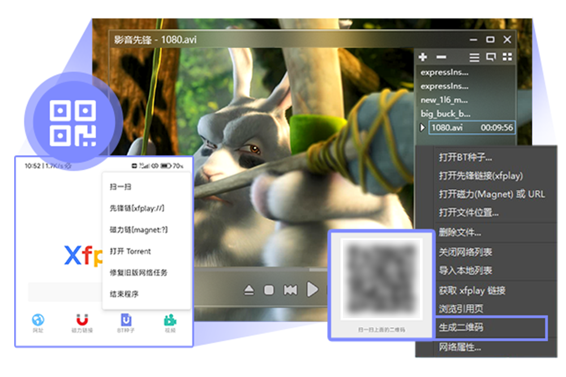The image size is (566, 377).
Task: Click the play button
Action: [312, 290]
